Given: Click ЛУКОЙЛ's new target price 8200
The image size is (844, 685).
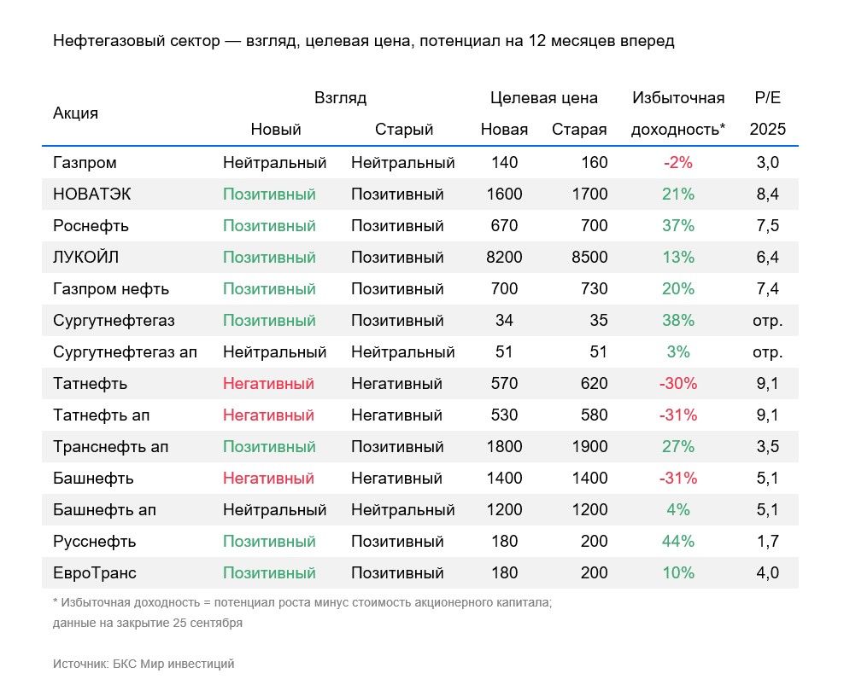Looking at the screenshot, I should pyautogui.click(x=504, y=258).
